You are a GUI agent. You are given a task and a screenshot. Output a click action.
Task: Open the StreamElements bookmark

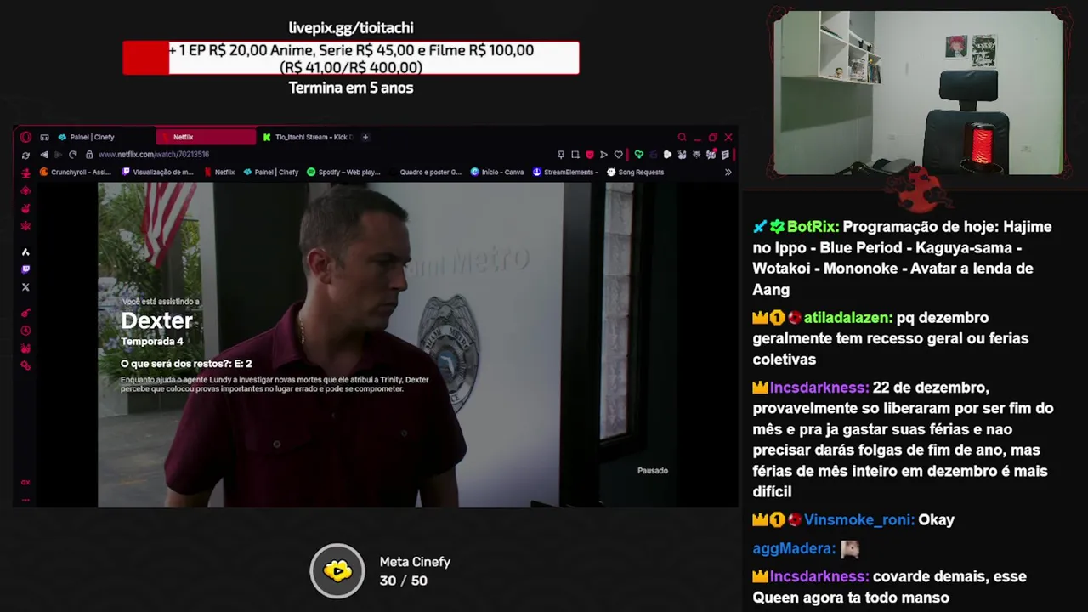click(565, 173)
